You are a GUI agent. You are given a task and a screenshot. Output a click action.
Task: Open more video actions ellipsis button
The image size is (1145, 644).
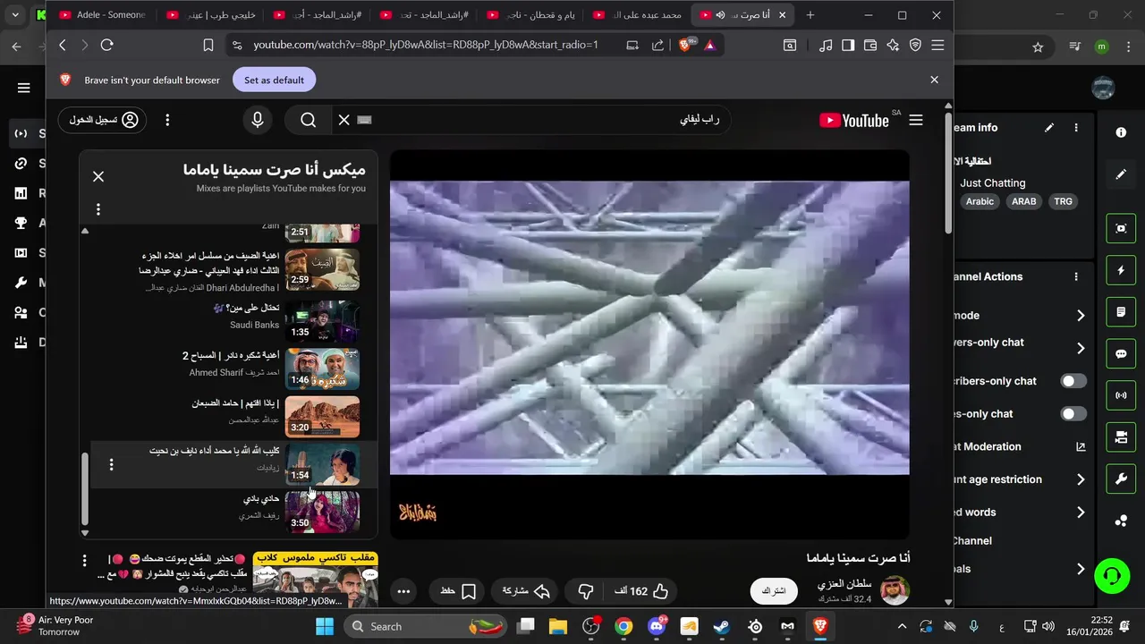403,591
